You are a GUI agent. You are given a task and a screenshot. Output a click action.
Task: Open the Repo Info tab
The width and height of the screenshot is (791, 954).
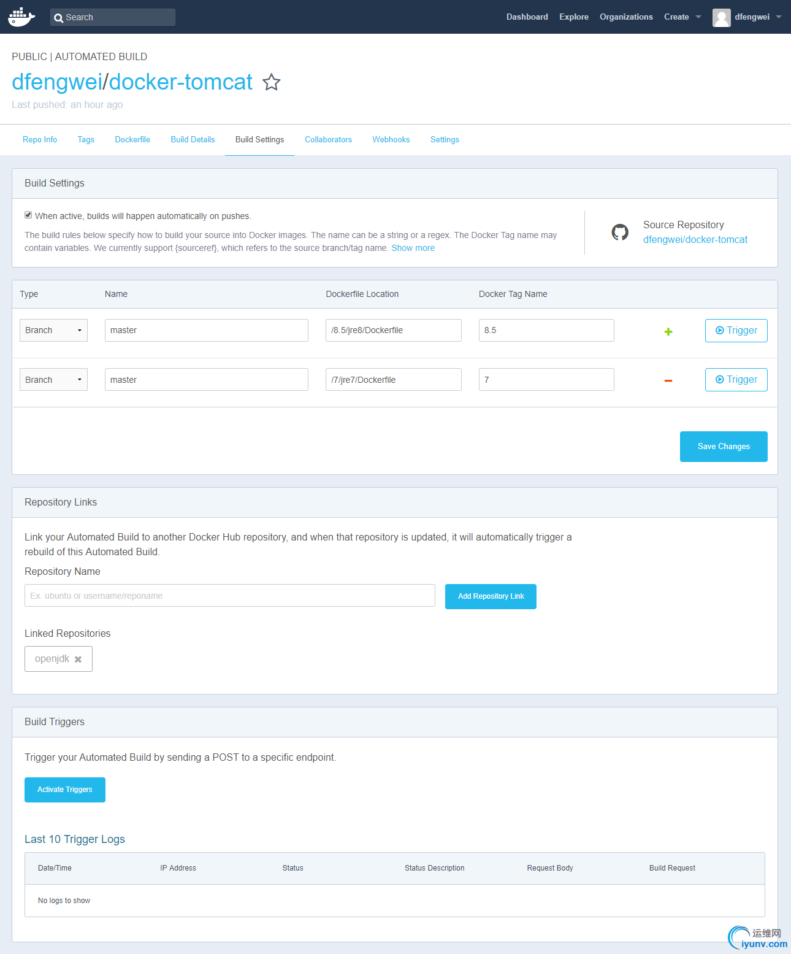[40, 140]
